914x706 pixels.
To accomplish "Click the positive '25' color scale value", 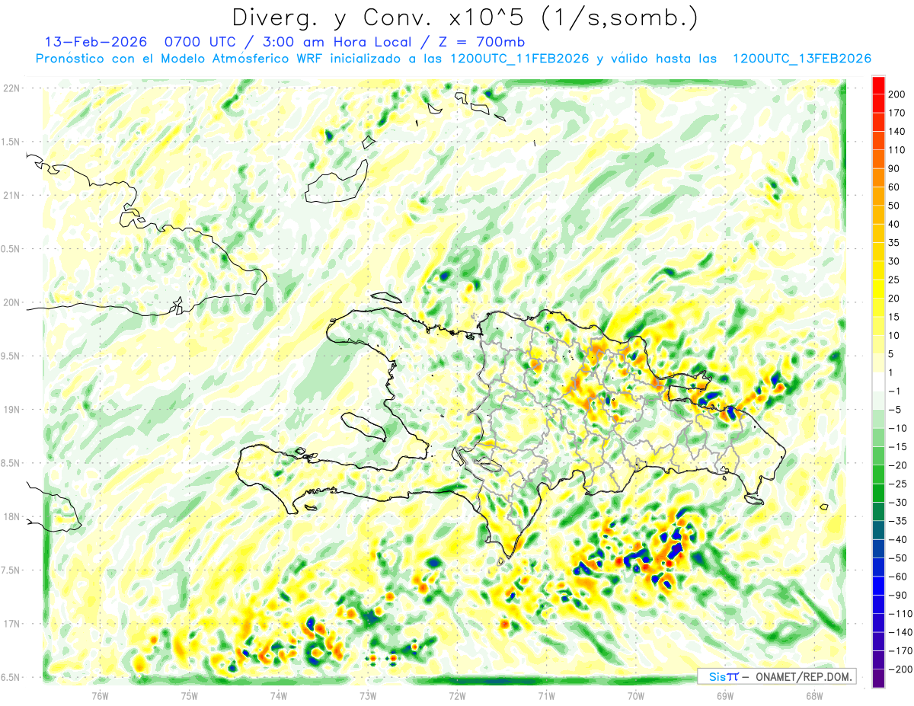I will (895, 280).
